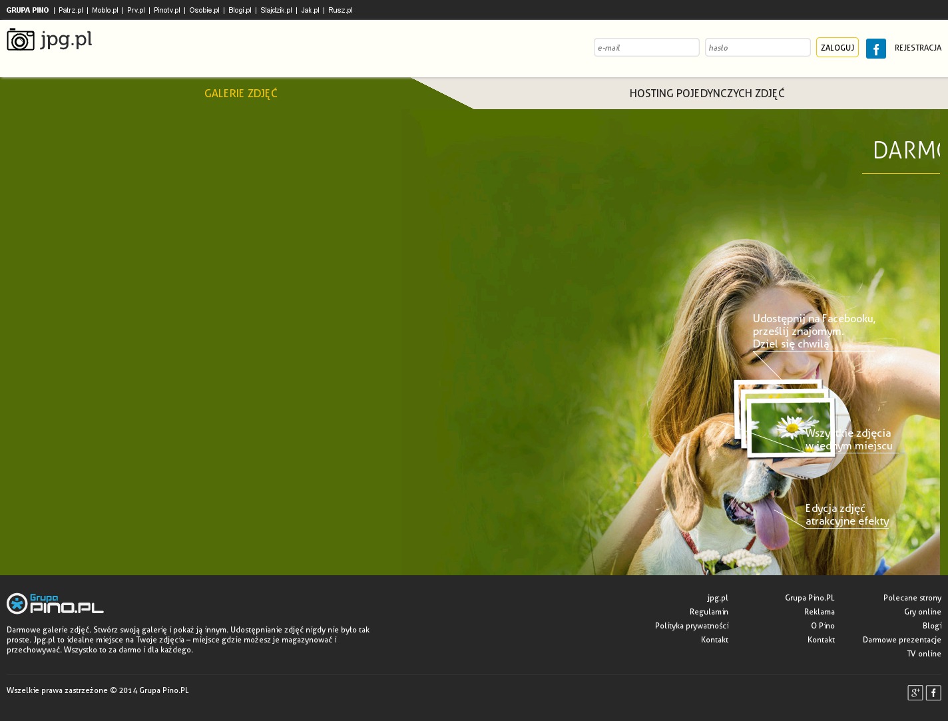
Task: Click the stacked daisy photos thumbnail
Action: pyautogui.click(x=784, y=419)
